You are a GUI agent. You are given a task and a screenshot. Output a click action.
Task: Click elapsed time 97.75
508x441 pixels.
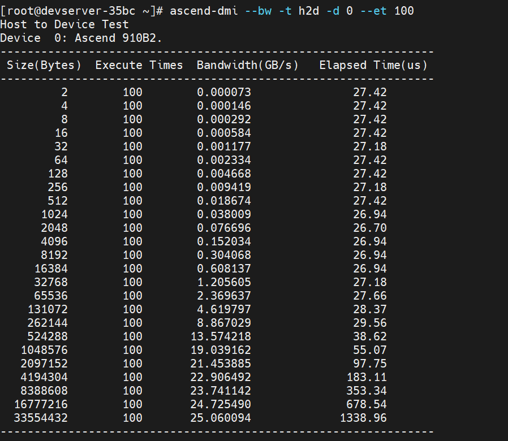click(x=370, y=364)
